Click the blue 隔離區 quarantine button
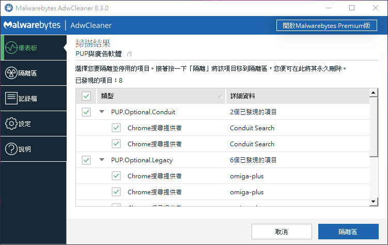The height and width of the screenshot is (245, 388). click(348, 232)
